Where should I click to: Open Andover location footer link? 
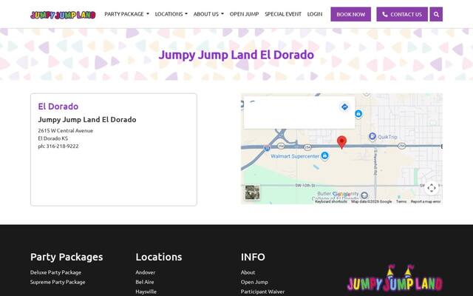click(x=145, y=272)
